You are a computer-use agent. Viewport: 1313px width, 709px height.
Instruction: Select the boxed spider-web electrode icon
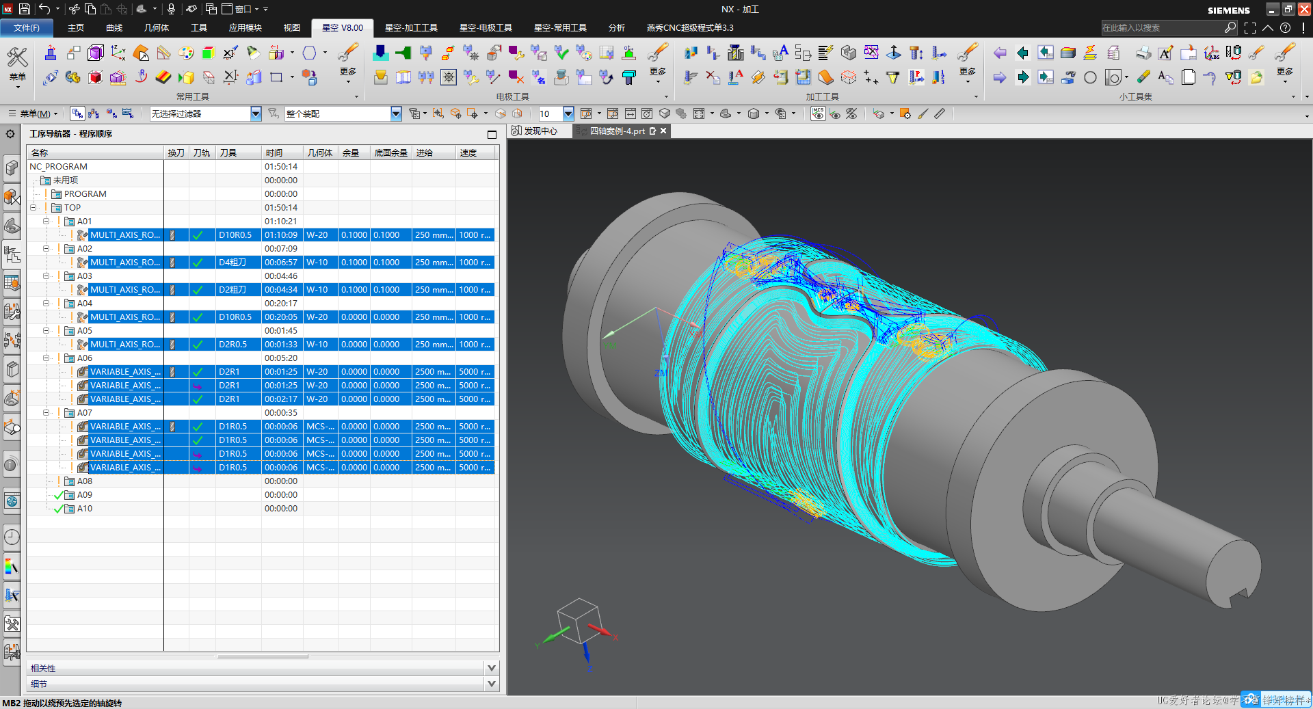coord(449,77)
